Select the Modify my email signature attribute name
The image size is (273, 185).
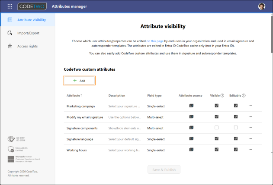pyautogui.click(x=85, y=117)
